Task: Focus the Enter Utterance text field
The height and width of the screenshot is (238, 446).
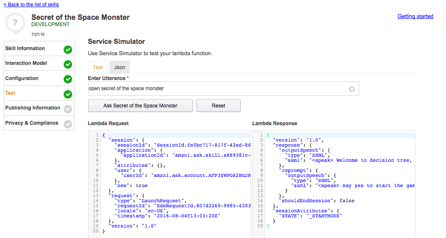Action: click(217, 89)
